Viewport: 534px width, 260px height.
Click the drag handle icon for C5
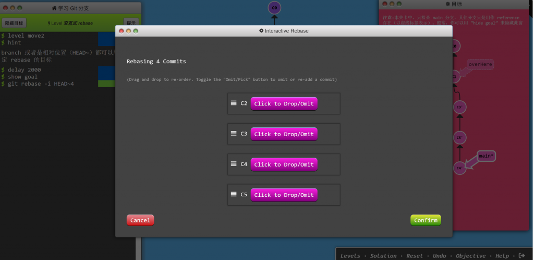[x=234, y=194]
